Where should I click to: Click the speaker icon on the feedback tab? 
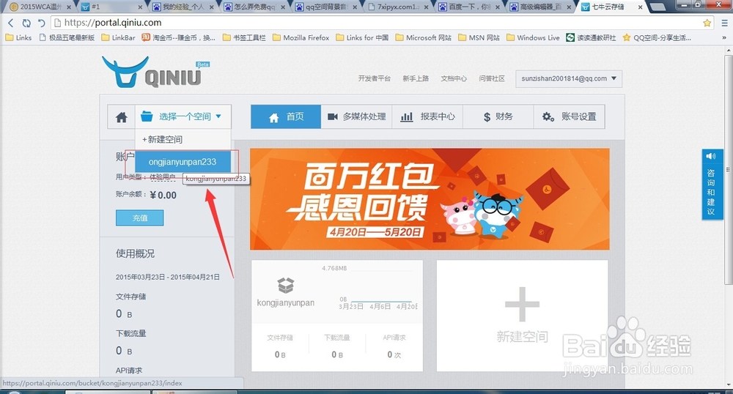pos(710,156)
